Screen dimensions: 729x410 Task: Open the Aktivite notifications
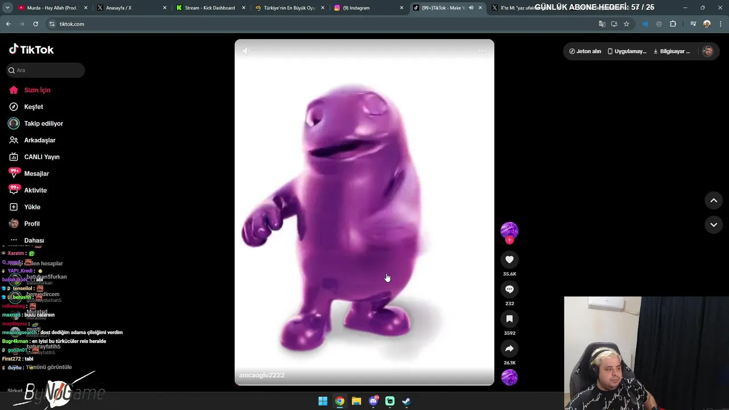pyautogui.click(x=35, y=190)
